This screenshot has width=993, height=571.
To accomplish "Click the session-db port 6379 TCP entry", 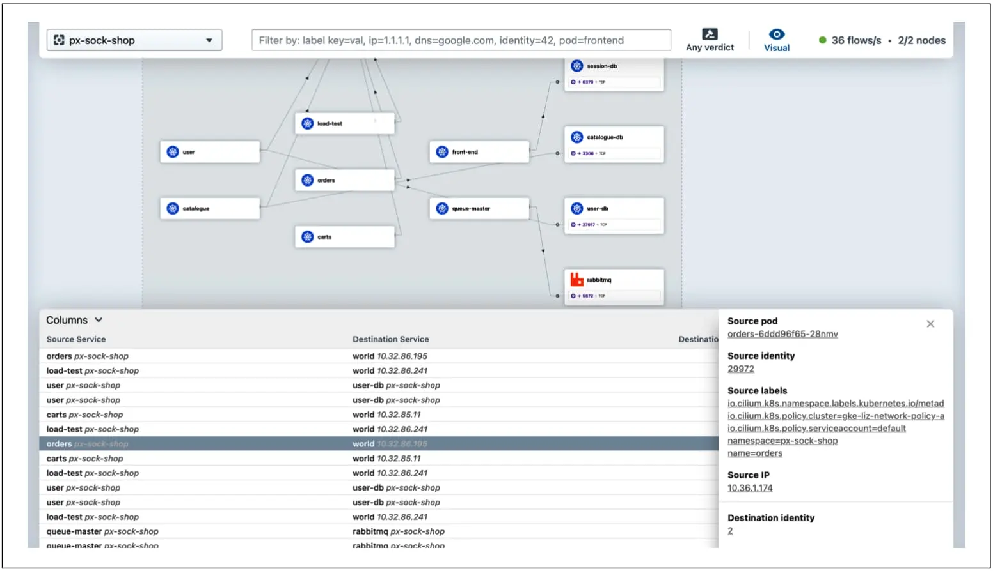I will tap(614, 82).
